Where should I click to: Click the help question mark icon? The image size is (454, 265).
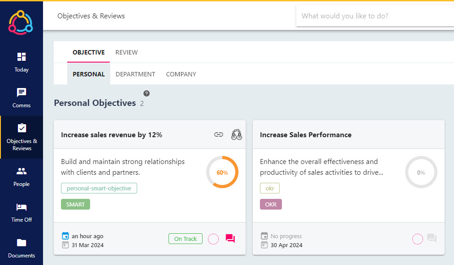tap(147, 93)
